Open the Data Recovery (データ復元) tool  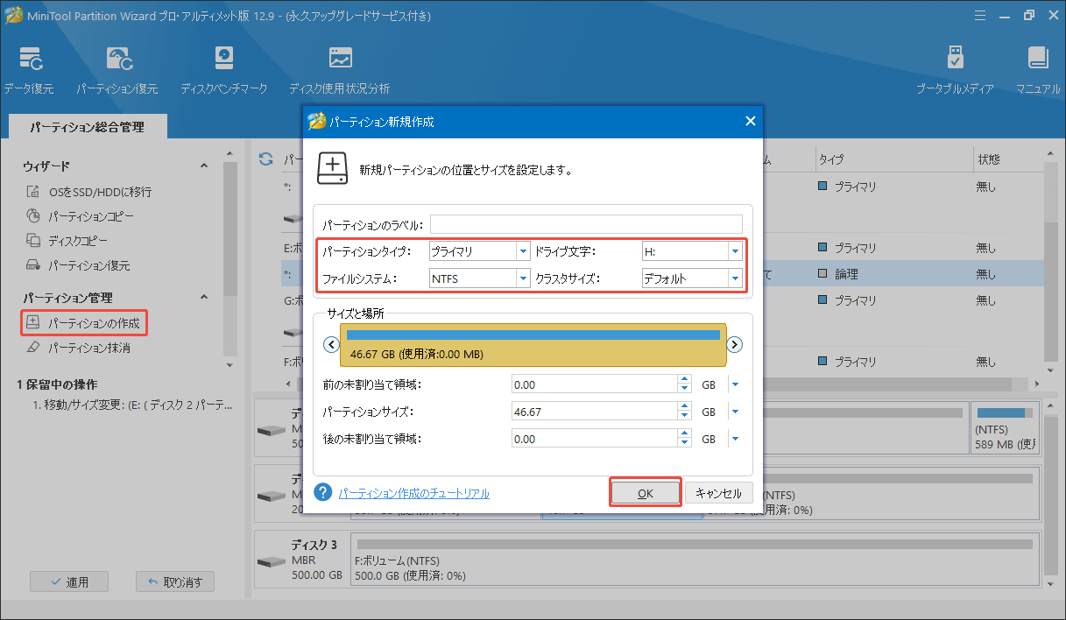[28, 70]
